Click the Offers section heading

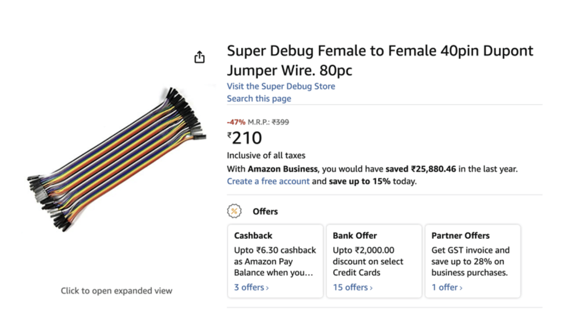(265, 211)
